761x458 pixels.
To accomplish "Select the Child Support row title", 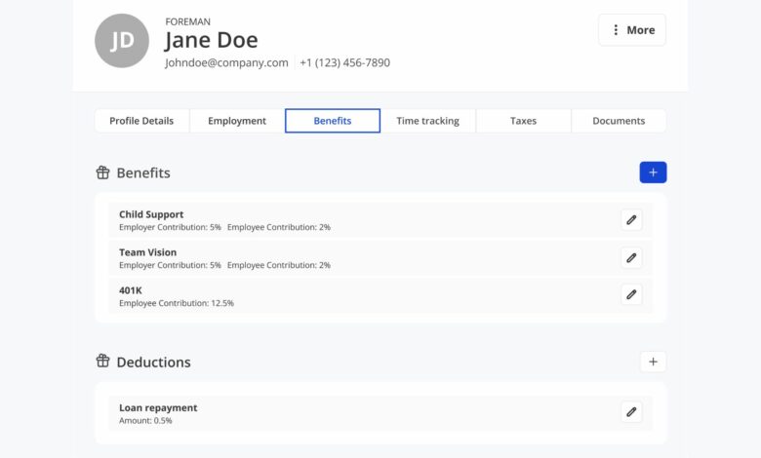I will coord(151,214).
